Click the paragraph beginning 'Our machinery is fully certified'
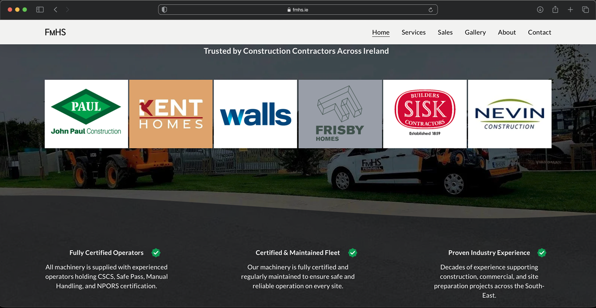 298,276
